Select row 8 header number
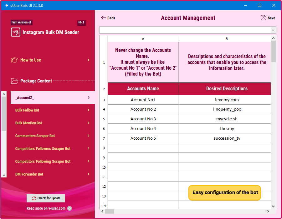Screen dimensions: 282x219 coord(104,148)
